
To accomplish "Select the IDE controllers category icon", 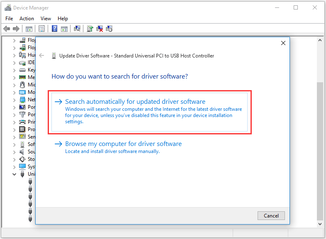I will pos(22,62).
